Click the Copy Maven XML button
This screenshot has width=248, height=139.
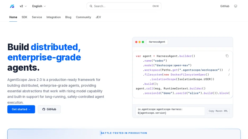coord(218,111)
